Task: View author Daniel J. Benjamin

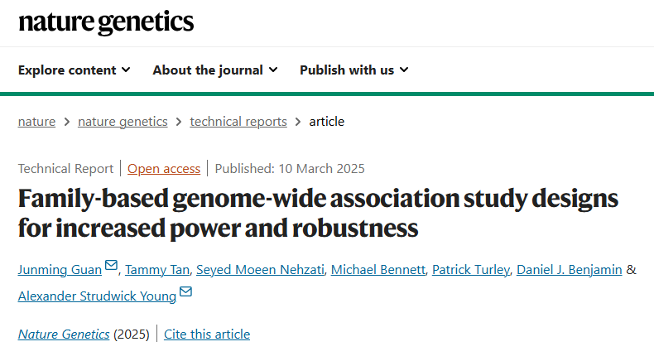Action: point(570,270)
